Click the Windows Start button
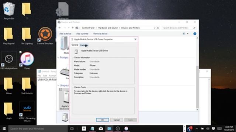This screenshot has height=132, width=236. (x=4, y=129)
